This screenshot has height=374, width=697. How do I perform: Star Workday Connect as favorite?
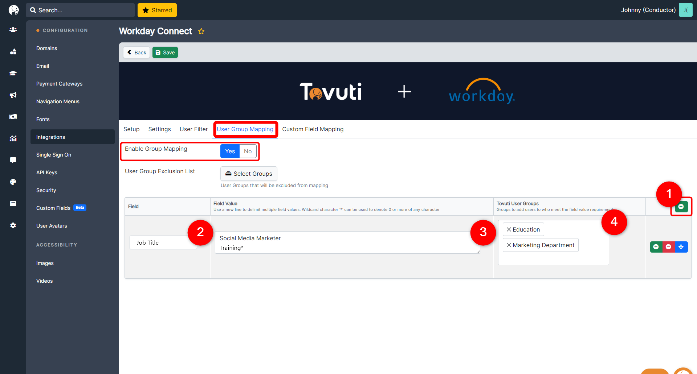[201, 31]
